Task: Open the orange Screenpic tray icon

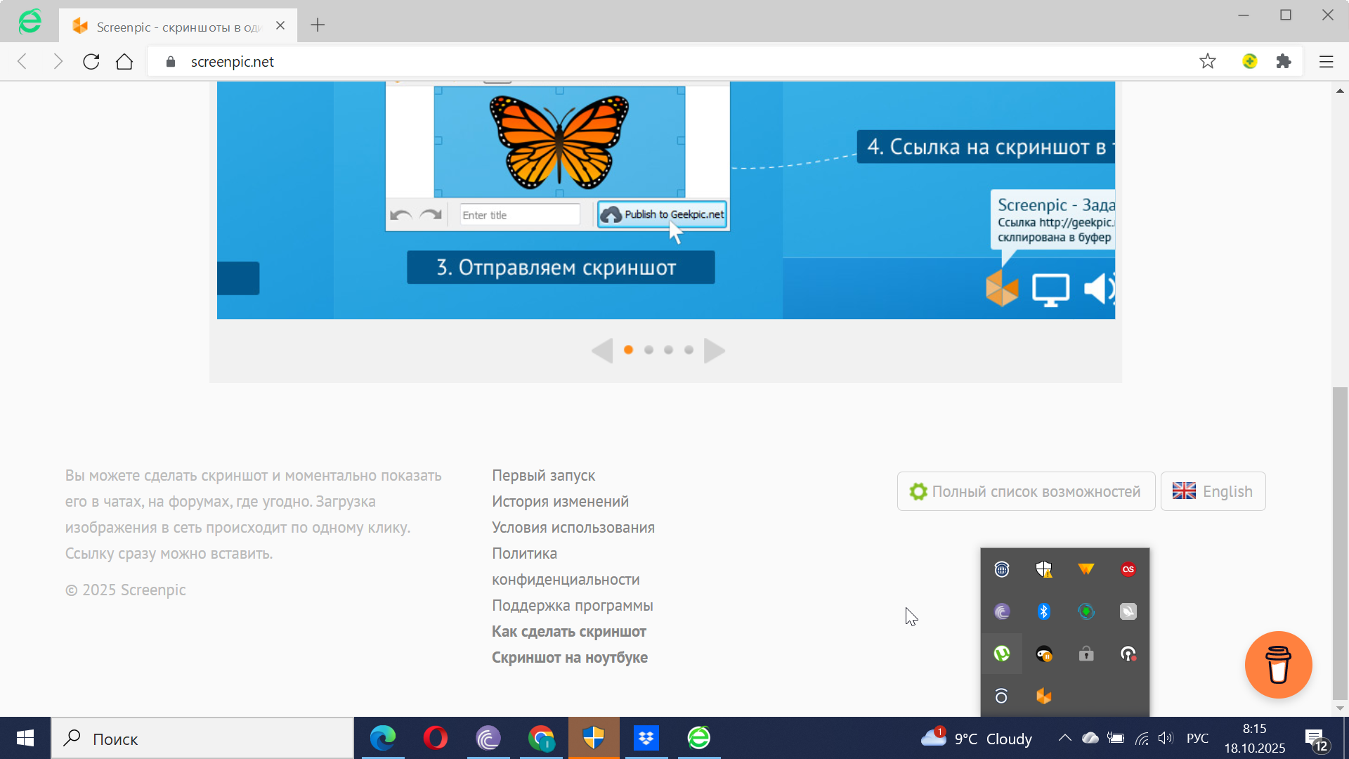Action: [1043, 696]
